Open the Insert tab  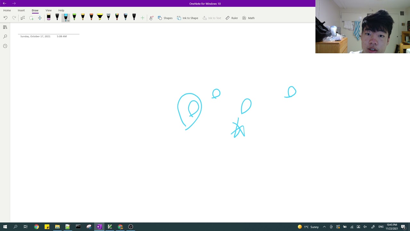[x=21, y=10]
